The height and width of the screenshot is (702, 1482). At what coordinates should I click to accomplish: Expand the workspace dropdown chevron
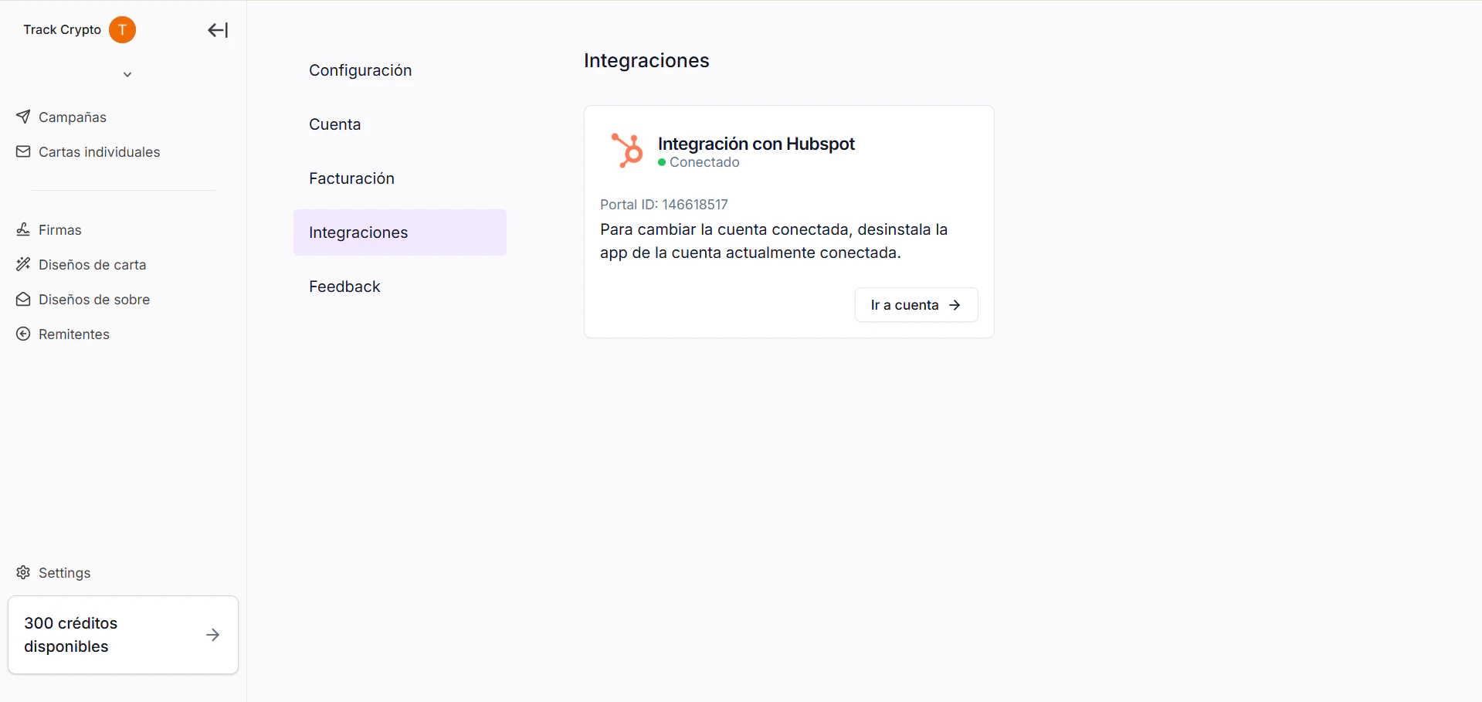tap(127, 74)
